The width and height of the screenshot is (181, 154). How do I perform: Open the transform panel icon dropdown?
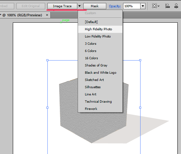(156, 6)
